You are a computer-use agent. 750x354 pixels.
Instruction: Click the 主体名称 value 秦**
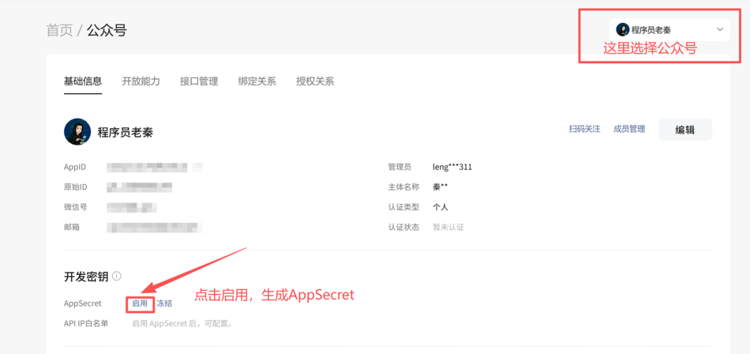[440, 187]
